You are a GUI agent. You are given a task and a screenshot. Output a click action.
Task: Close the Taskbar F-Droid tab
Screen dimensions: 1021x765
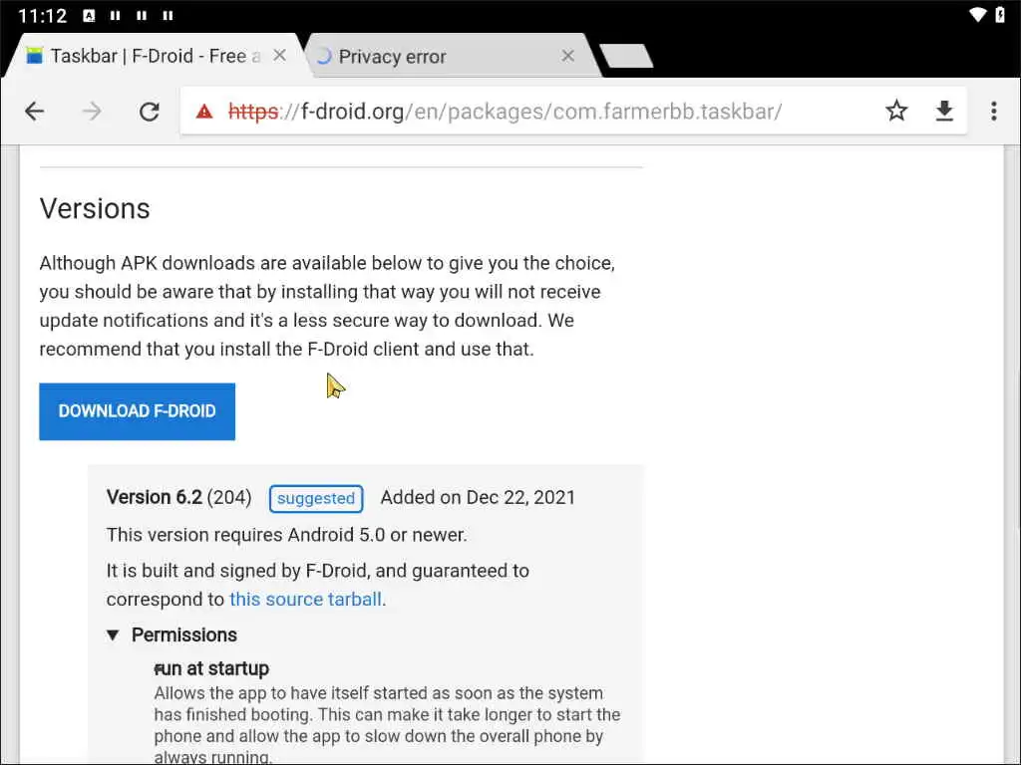tap(279, 56)
